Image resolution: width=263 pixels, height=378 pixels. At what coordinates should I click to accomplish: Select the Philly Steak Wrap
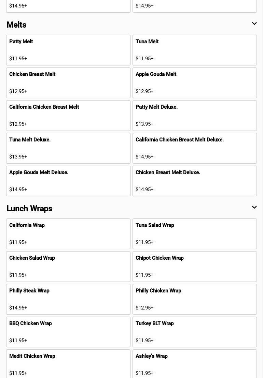click(x=68, y=299)
